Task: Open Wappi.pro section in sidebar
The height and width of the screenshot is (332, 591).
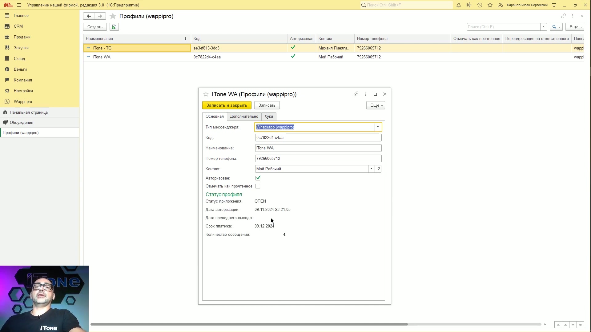Action: [23, 101]
